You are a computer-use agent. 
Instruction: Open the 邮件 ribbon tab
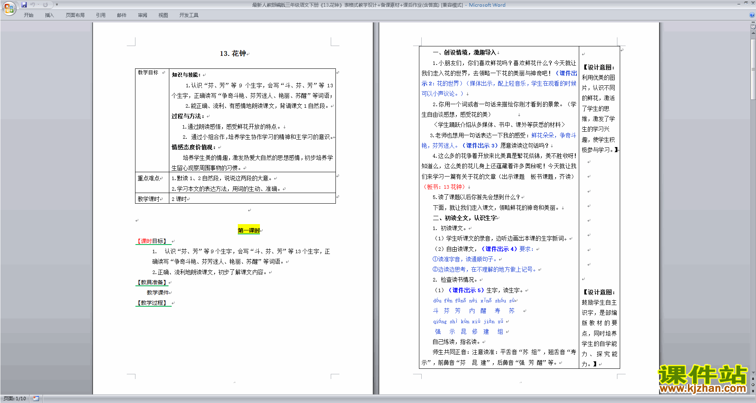[x=122, y=15]
